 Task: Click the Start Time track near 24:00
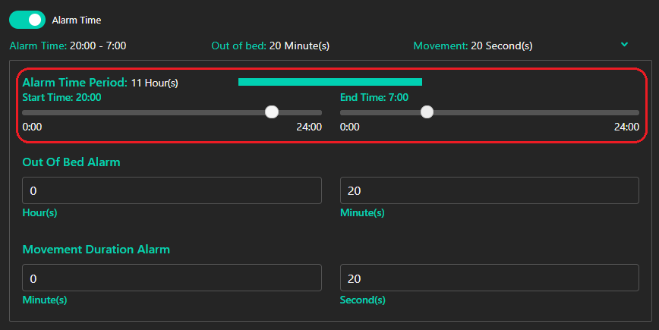[314, 112]
